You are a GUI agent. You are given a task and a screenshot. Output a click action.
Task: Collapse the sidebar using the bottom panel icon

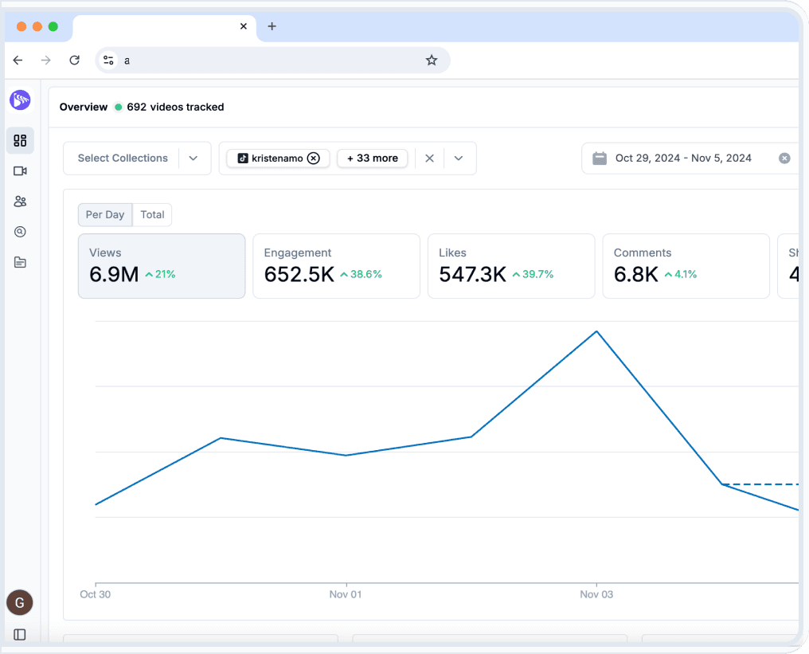click(x=20, y=634)
